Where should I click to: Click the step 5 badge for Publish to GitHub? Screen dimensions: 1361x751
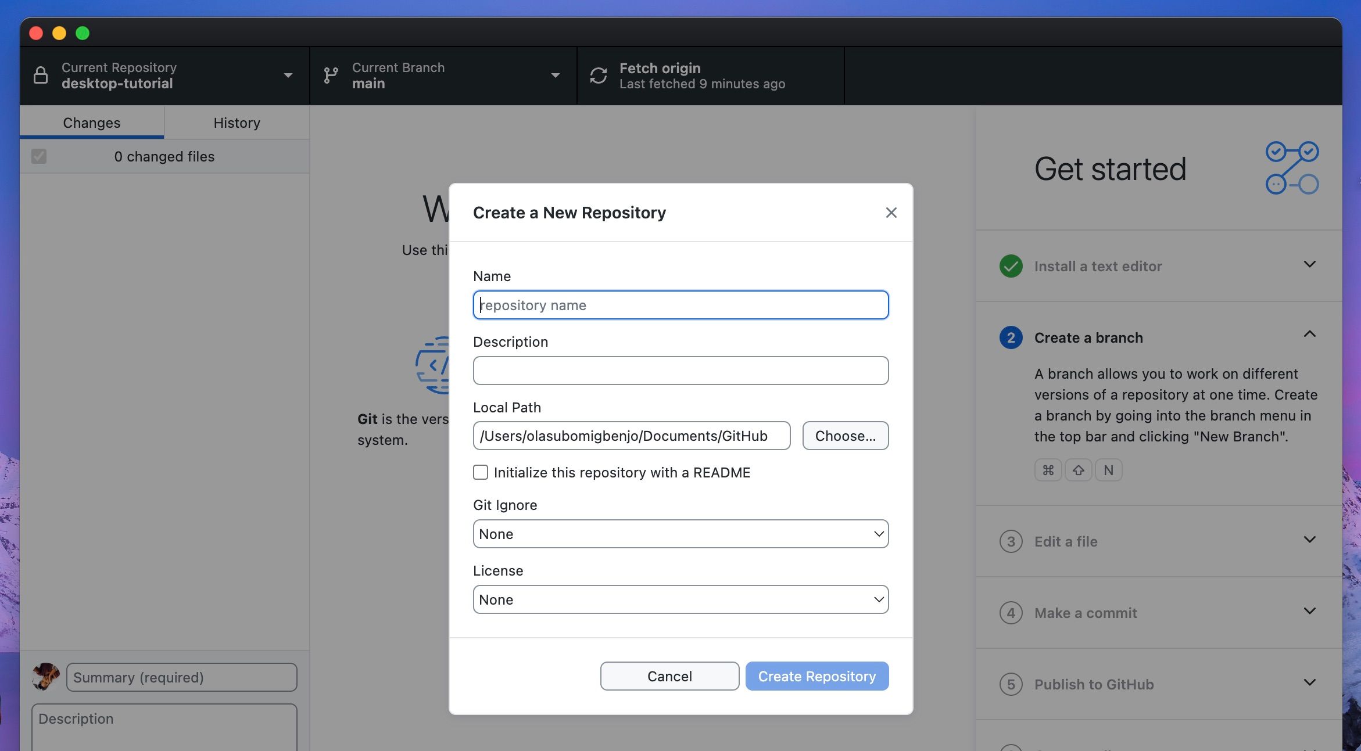pos(1011,684)
